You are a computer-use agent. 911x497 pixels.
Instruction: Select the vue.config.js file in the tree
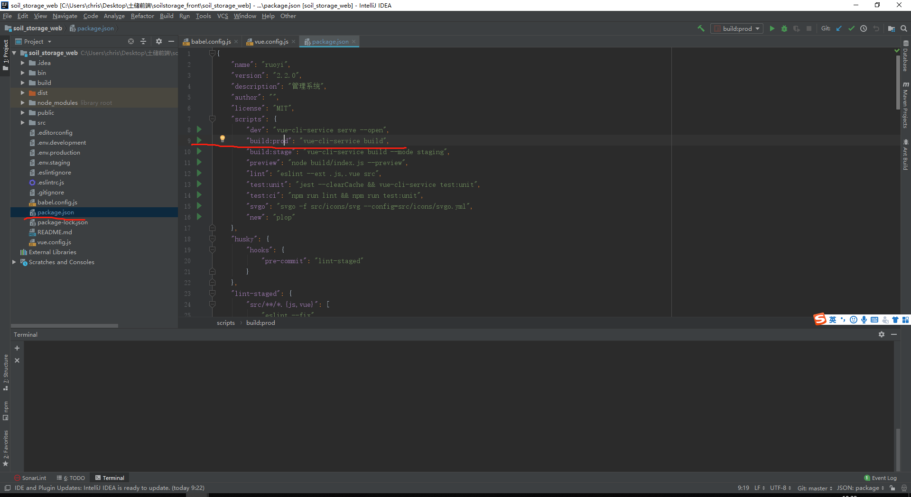point(54,242)
